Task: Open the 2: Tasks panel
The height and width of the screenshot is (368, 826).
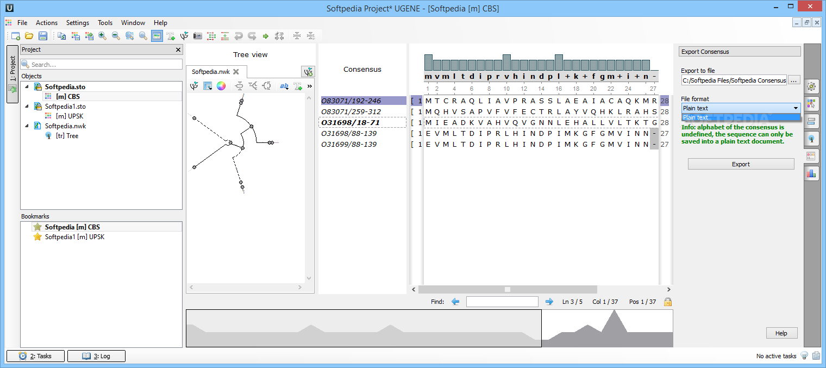Action: (x=35, y=356)
